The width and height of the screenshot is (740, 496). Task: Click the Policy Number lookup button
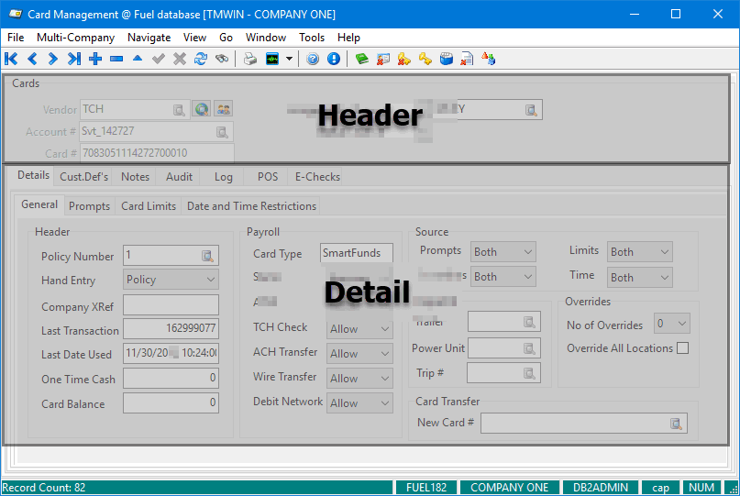(208, 256)
